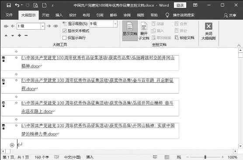The width and height of the screenshot is (243, 160).
Task: Switch to the 引用 ribbon tab
Action: 100,15
